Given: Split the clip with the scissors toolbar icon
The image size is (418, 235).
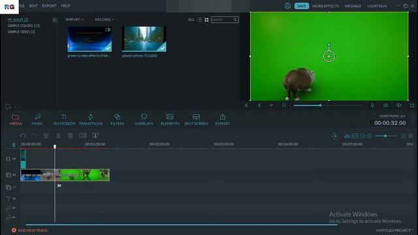Looking at the screenshot, I should 58,136.
